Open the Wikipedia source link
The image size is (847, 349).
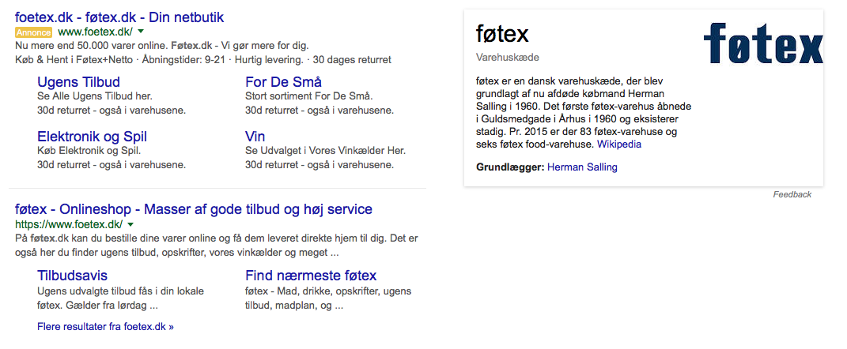[x=619, y=144]
